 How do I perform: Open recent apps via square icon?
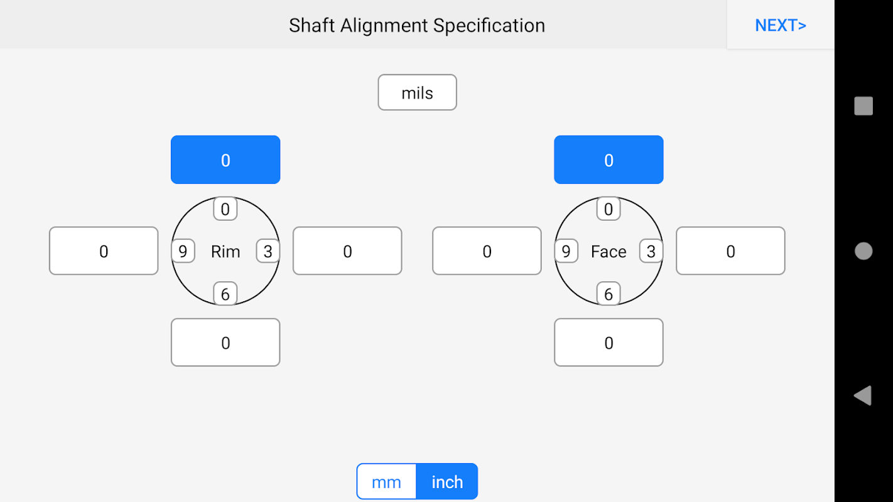[863, 106]
